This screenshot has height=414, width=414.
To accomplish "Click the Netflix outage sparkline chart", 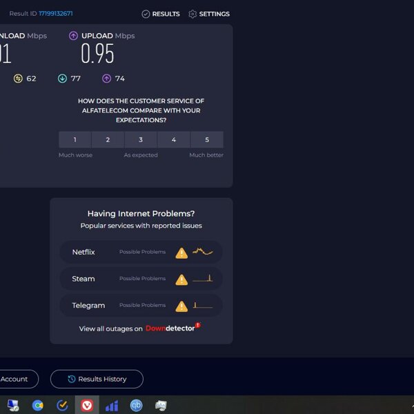I will (x=202, y=252).
